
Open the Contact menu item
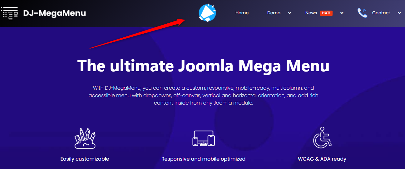point(381,13)
